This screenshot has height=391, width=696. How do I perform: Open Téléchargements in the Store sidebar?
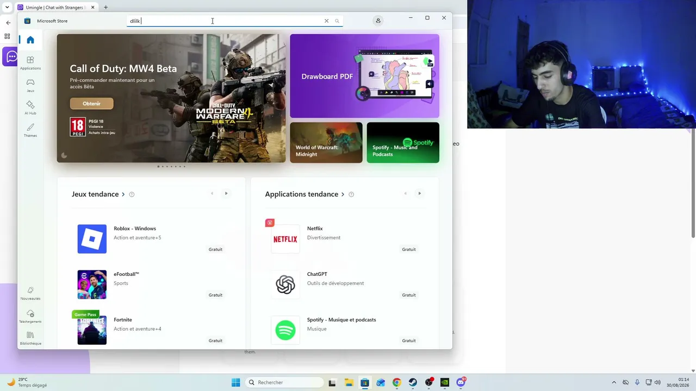point(30,316)
